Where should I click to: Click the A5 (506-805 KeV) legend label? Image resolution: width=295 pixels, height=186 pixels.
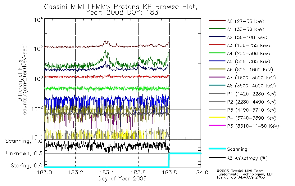(248, 62)
